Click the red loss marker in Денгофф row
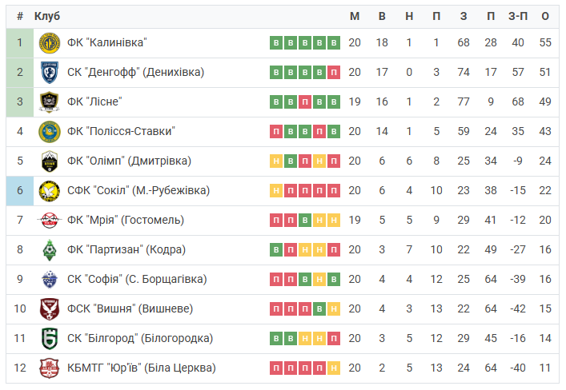Viewport: 566px width, 390px height. [334, 73]
